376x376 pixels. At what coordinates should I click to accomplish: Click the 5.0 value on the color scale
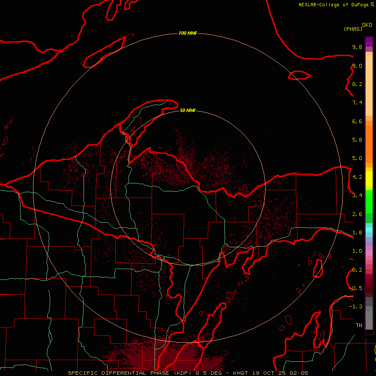click(357, 158)
